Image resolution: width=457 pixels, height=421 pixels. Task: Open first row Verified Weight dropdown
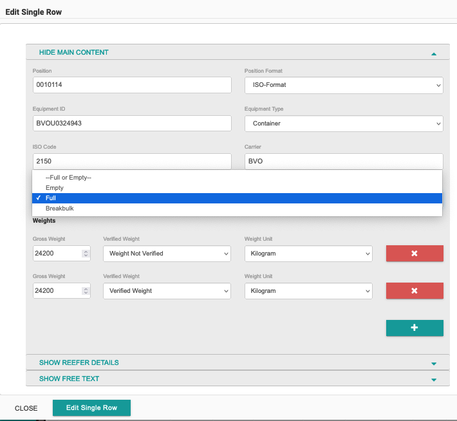tap(166, 254)
